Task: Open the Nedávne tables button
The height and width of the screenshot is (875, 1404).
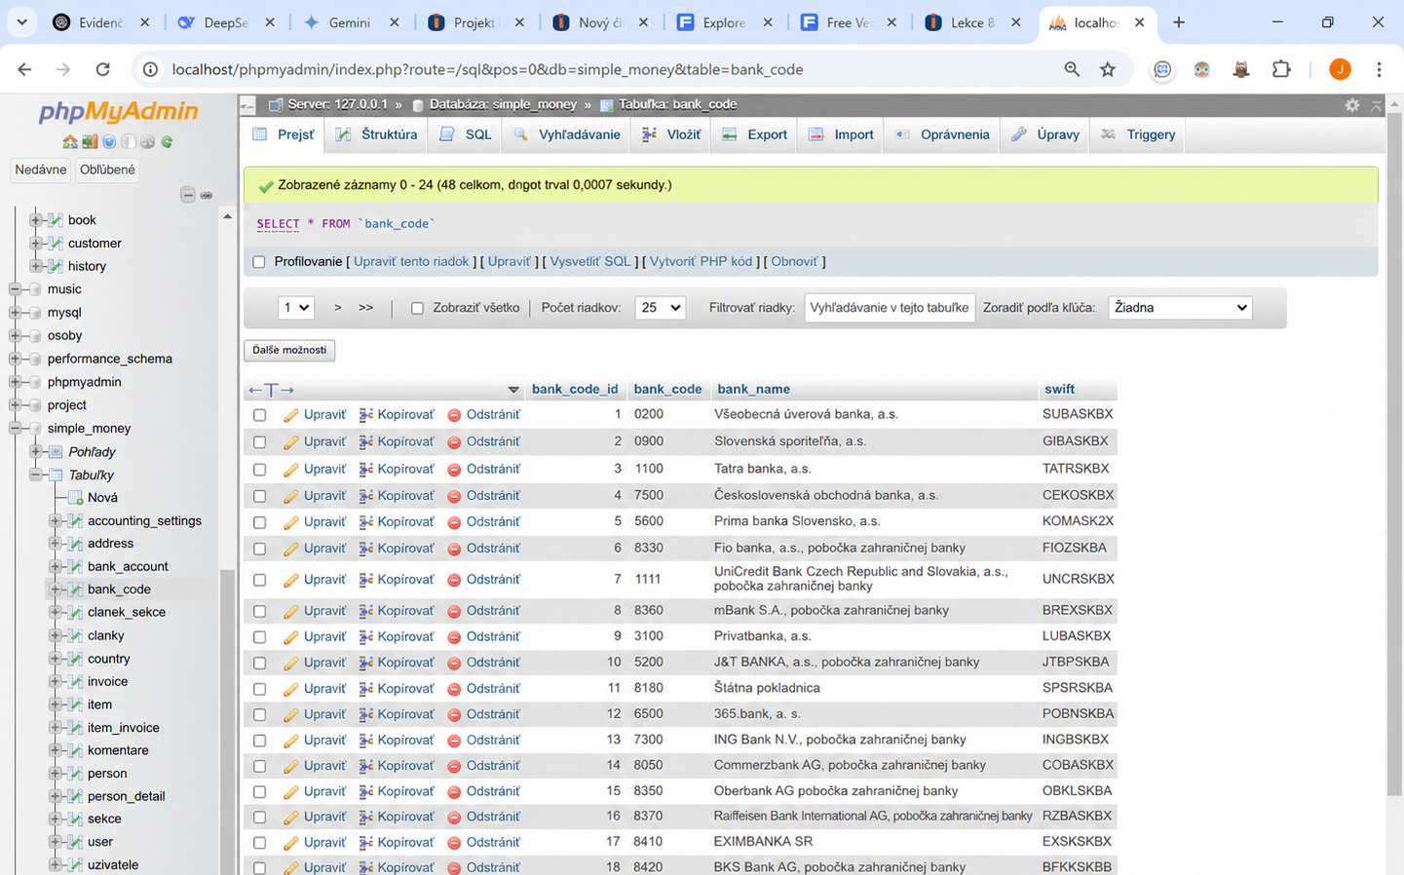Action: 41,170
